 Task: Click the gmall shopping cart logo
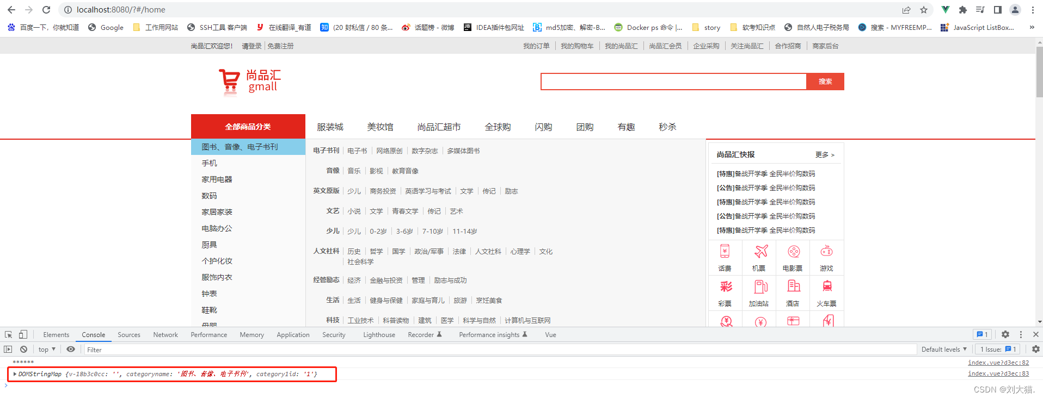click(250, 82)
